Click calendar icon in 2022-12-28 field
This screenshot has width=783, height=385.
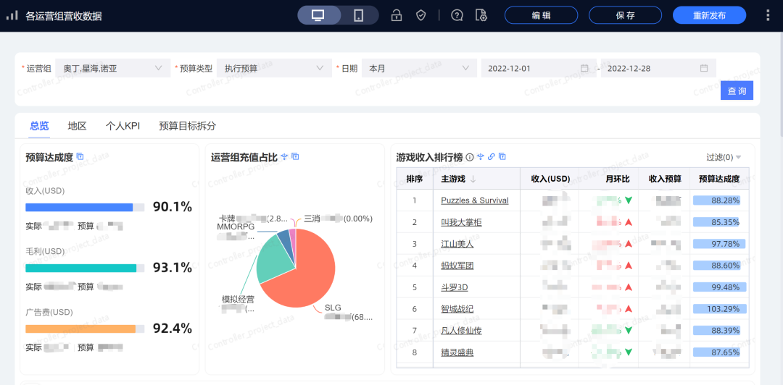click(703, 68)
